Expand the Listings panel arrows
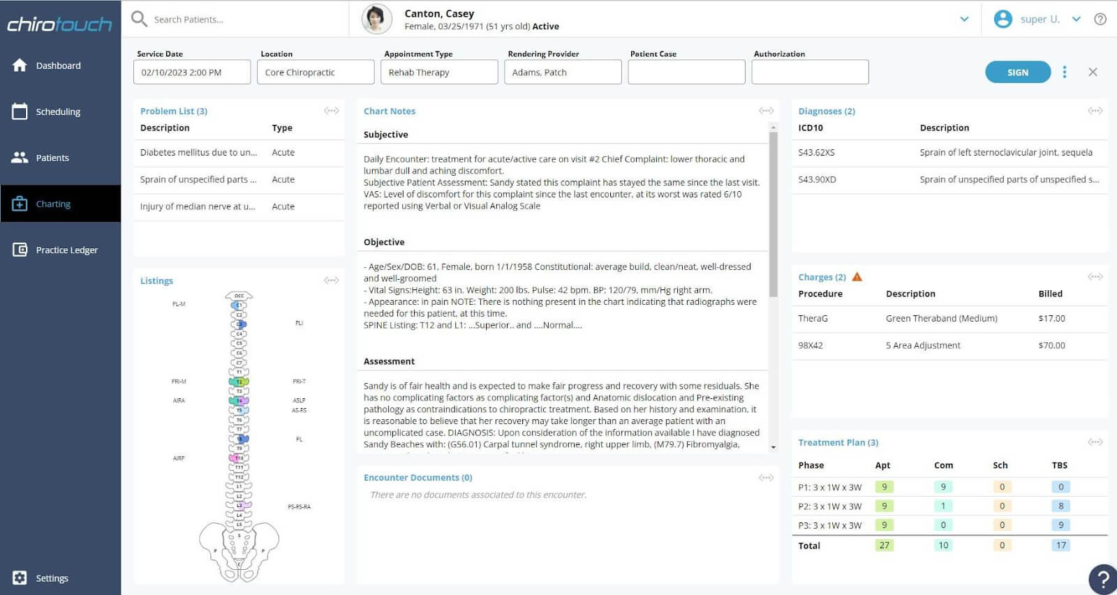The height and width of the screenshot is (595, 1117). click(332, 280)
